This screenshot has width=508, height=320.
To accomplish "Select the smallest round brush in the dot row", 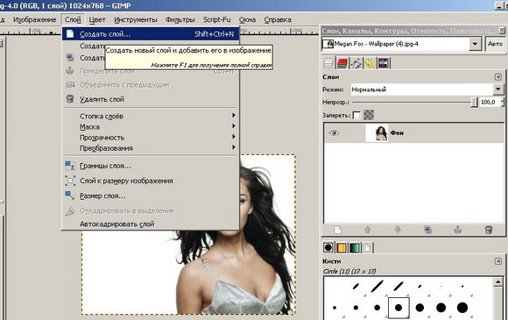I will pyautogui.click(x=335, y=308).
